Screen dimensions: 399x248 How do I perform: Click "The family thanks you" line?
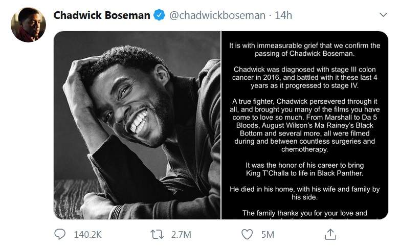[304, 213]
